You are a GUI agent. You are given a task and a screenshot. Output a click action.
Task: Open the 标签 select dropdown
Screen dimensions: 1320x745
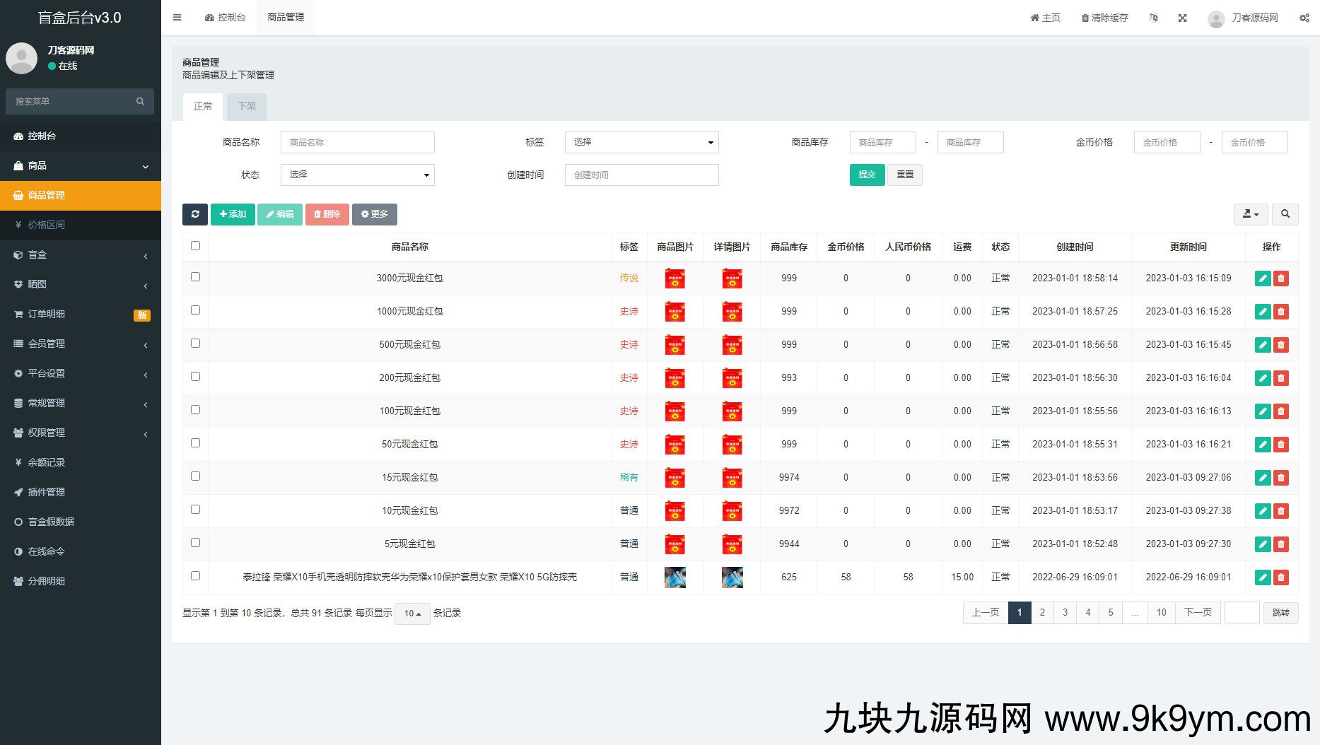[x=641, y=143]
